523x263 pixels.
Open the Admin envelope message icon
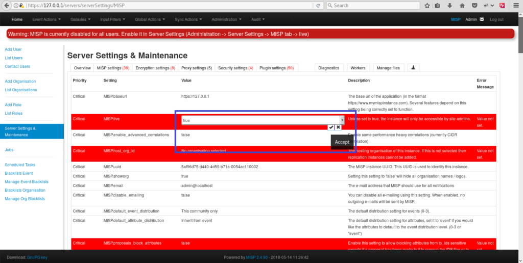(x=482, y=20)
